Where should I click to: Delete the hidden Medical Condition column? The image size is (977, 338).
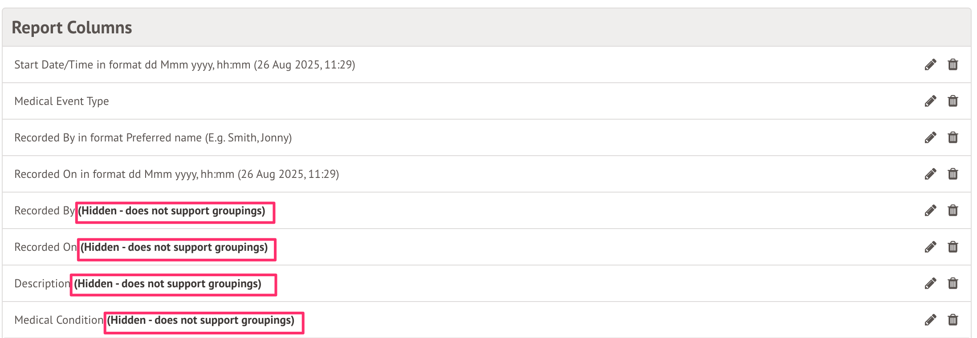(x=953, y=320)
